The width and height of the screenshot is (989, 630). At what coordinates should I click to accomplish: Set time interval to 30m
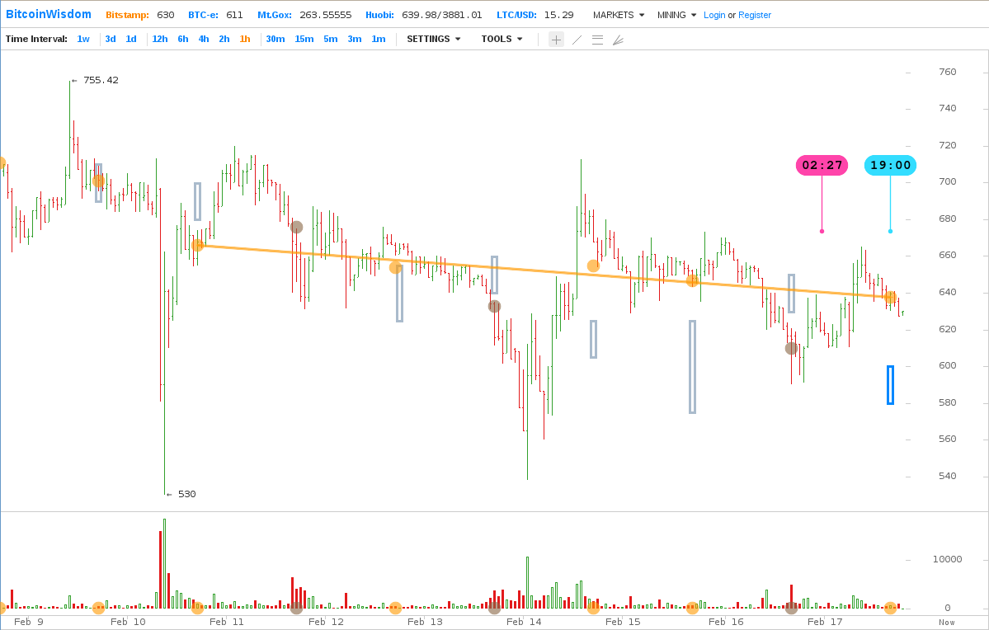tap(275, 39)
